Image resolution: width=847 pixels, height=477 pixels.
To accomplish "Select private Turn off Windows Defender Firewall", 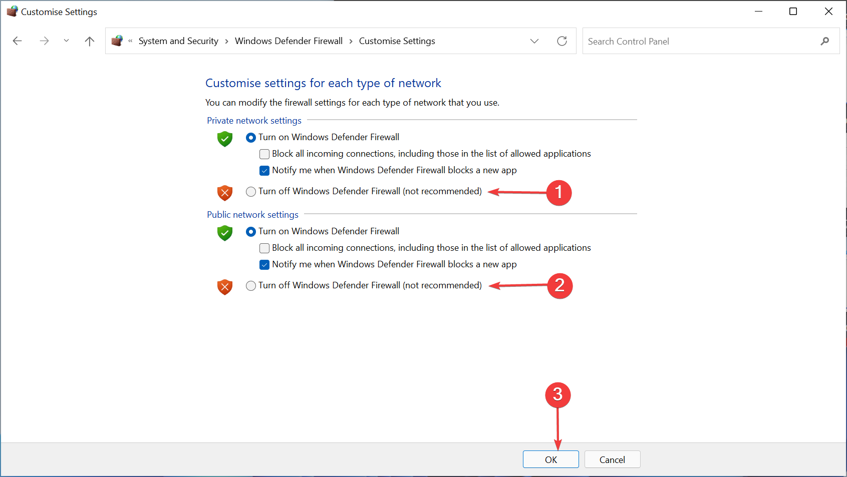I will click(x=251, y=192).
